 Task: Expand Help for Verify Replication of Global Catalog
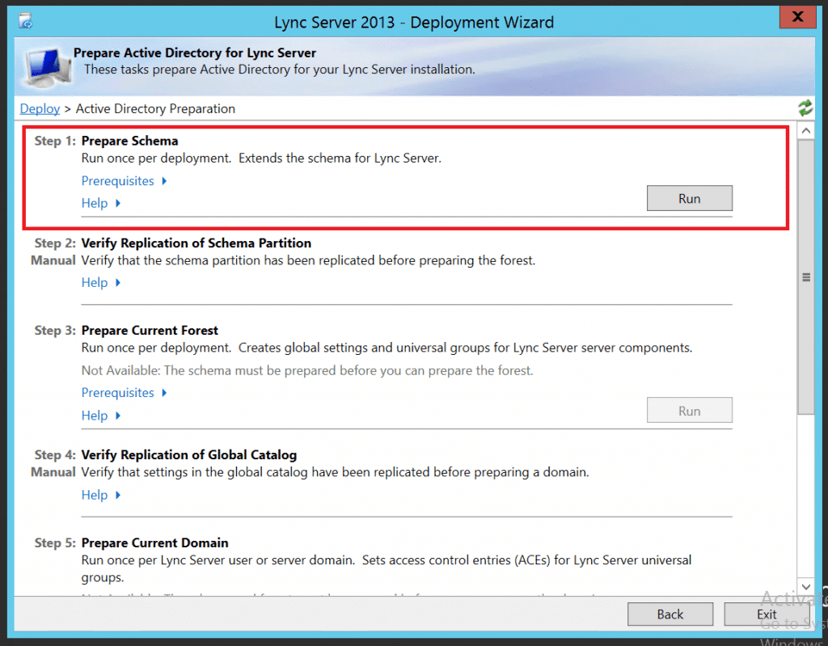[x=96, y=494]
